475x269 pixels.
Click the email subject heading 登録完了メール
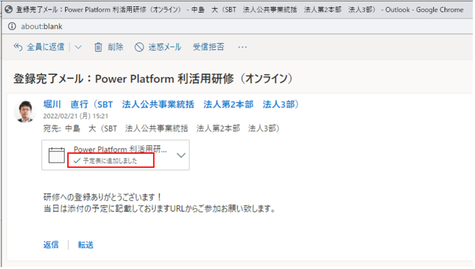coord(153,79)
